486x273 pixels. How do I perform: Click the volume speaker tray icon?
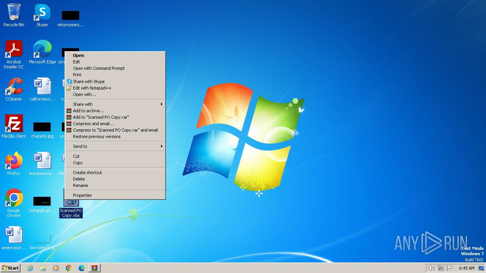431,268
